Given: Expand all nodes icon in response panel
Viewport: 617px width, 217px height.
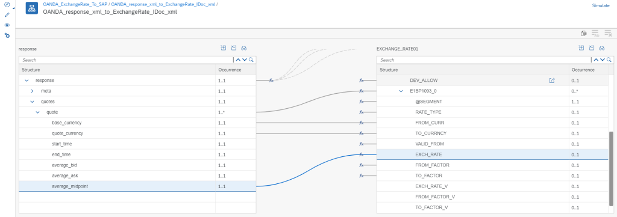Looking at the screenshot, I should point(223,48).
